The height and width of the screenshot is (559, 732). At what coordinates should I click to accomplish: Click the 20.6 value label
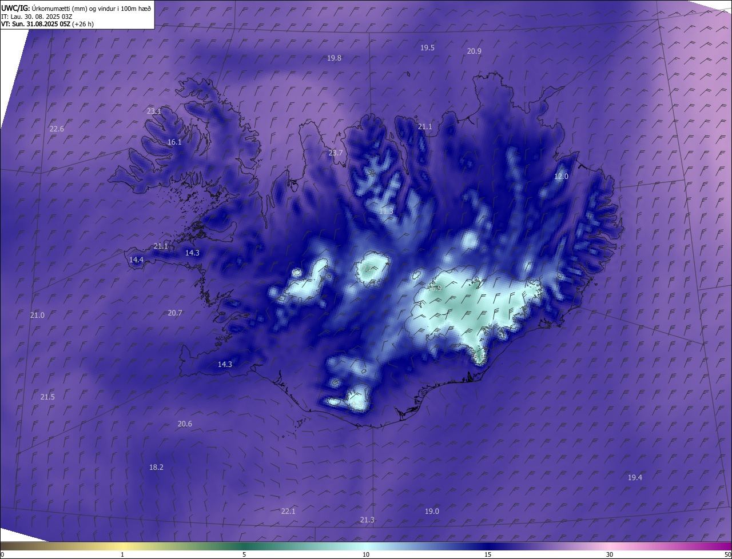coord(185,424)
